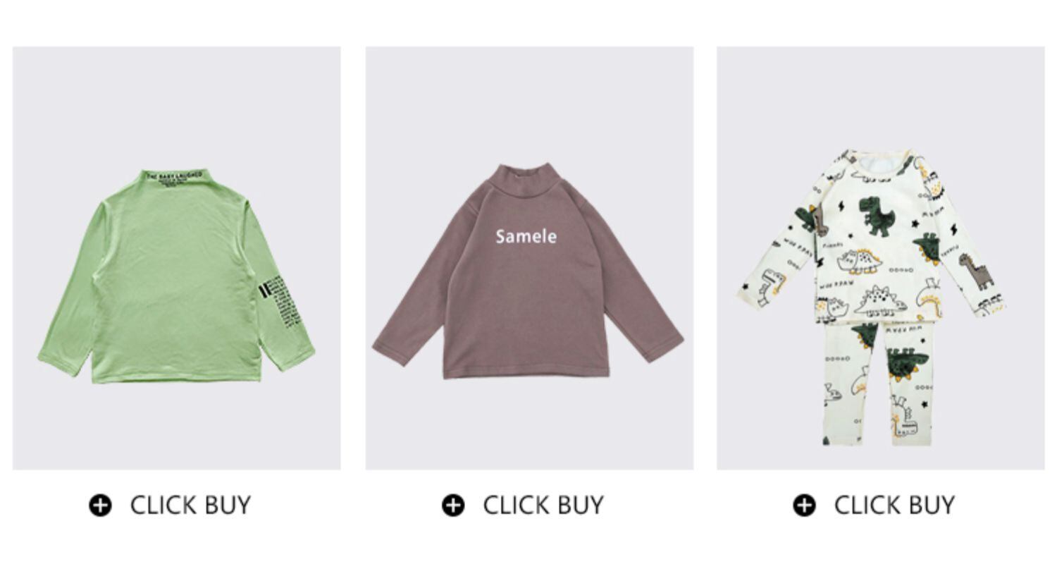
Task: Open the green turtleneck product image
Action: point(176,276)
